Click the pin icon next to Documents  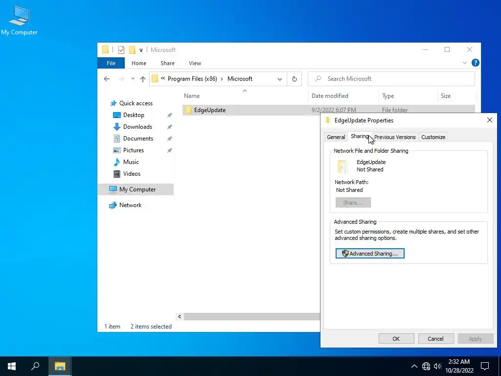click(x=170, y=139)
